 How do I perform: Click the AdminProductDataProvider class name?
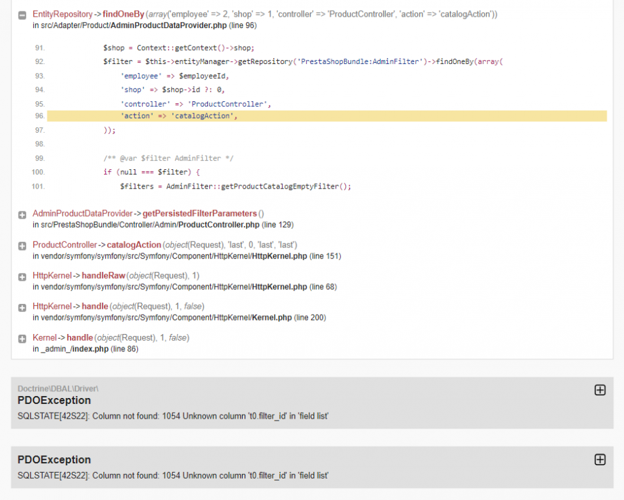(x=83, y=214)
